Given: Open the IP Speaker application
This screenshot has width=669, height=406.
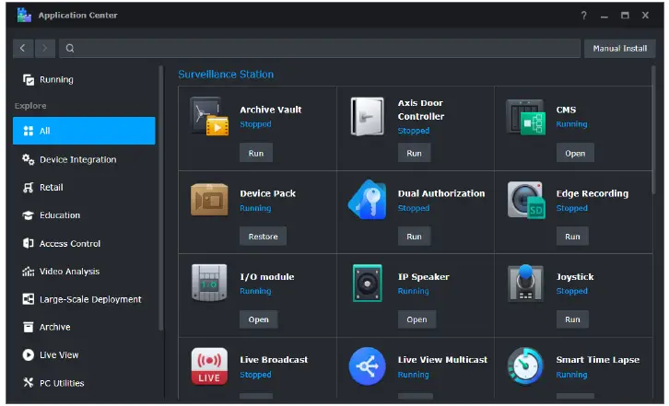Looking at the screenshot, I should pos(417,319).
